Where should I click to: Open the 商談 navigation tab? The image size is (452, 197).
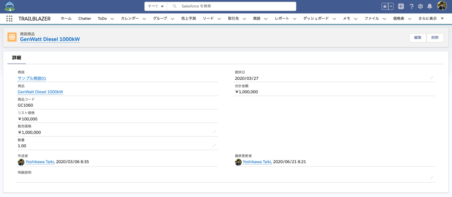[x=257, y=18]
